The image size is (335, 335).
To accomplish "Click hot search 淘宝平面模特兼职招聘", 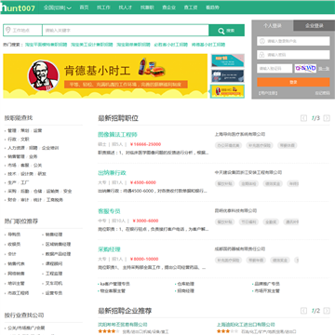I will [x=46, y=45].
